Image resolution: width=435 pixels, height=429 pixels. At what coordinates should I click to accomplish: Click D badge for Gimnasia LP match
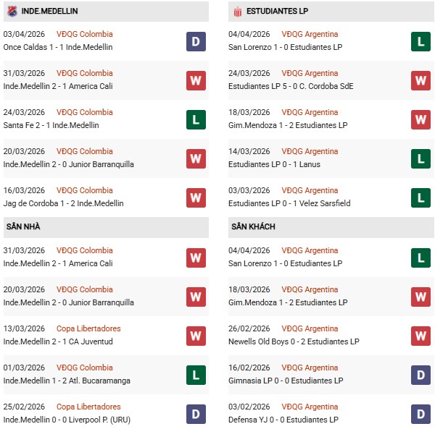tap(421, 375)
